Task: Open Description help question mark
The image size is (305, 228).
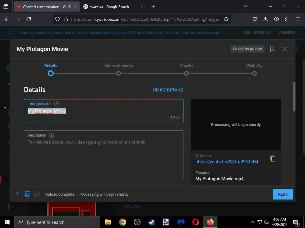Action: (51, 135)
